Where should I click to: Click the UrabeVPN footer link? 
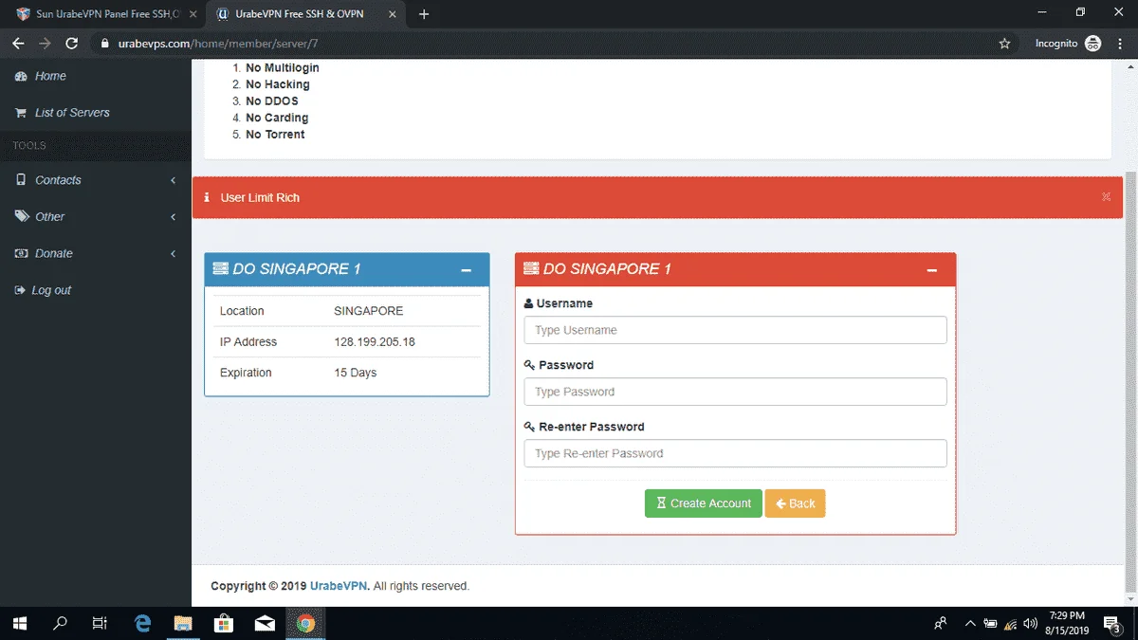340,586
